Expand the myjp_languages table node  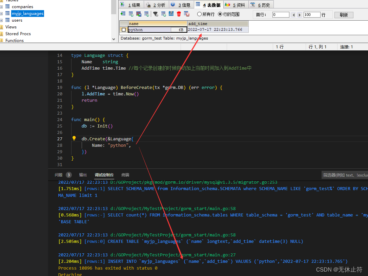[1, 14]
